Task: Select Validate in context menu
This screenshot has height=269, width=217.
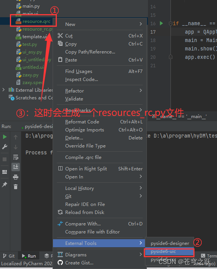Action: (x=100, y=99)
